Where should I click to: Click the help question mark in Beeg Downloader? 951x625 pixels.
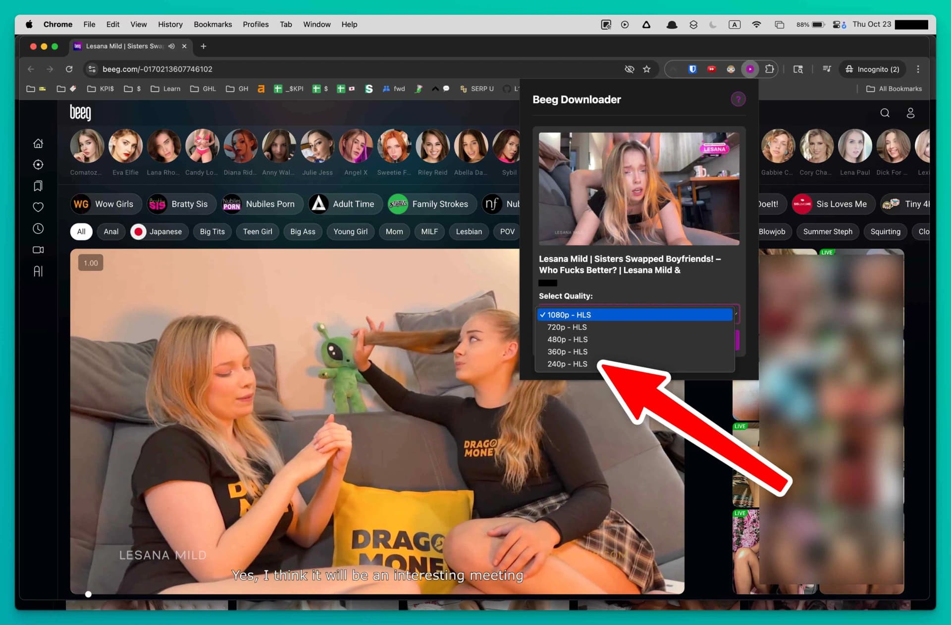[x=739, y=99]
